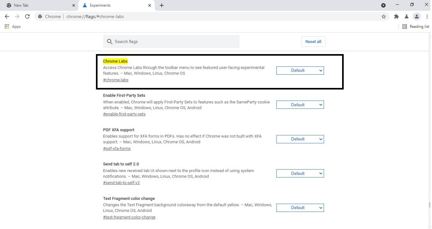Open the Chrome Labs Default dropdown

pyautogui.click(x=300, y=70)
